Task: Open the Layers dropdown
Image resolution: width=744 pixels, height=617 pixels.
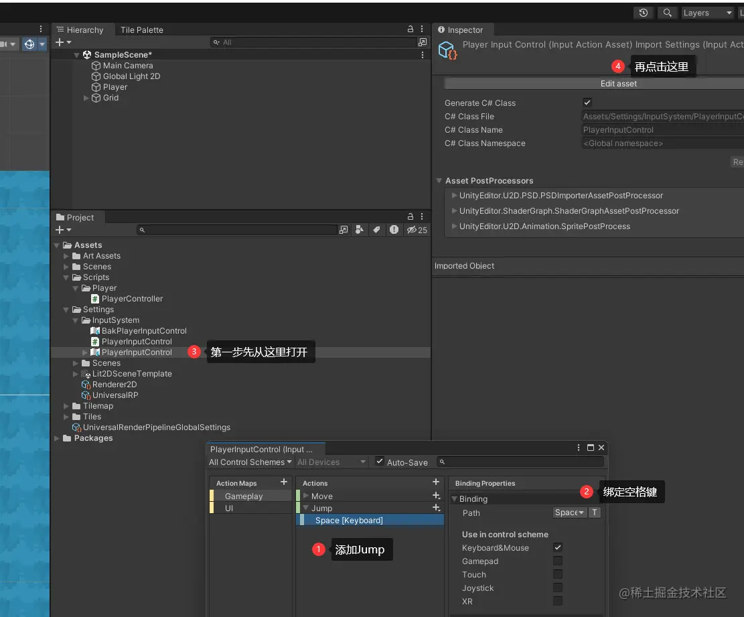Action: pyautogui.click(x=707, y=13)
